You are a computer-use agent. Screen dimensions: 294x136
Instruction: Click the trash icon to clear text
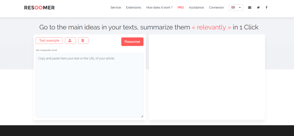coord(83,41)
